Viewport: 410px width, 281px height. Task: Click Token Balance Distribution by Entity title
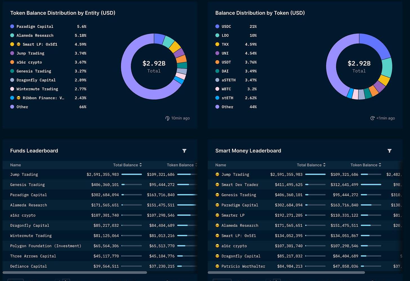pyautogui.click(x=63, y=13)
